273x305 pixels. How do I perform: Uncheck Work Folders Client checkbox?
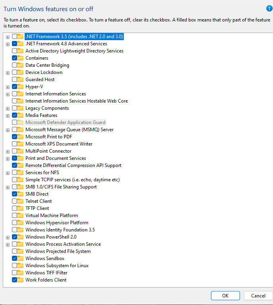14,280
